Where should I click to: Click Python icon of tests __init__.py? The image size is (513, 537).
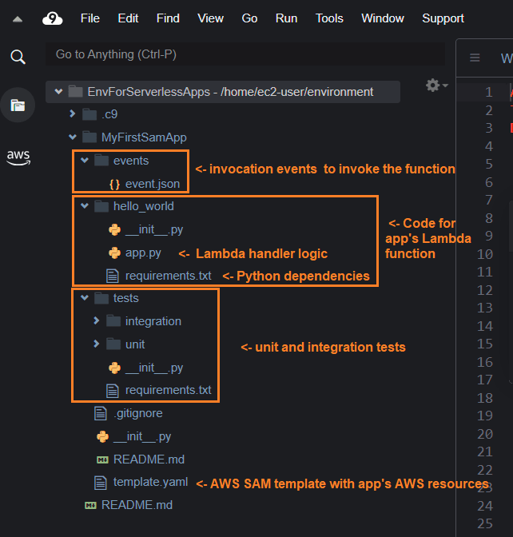pyautogui.click(x=114, y=368)
